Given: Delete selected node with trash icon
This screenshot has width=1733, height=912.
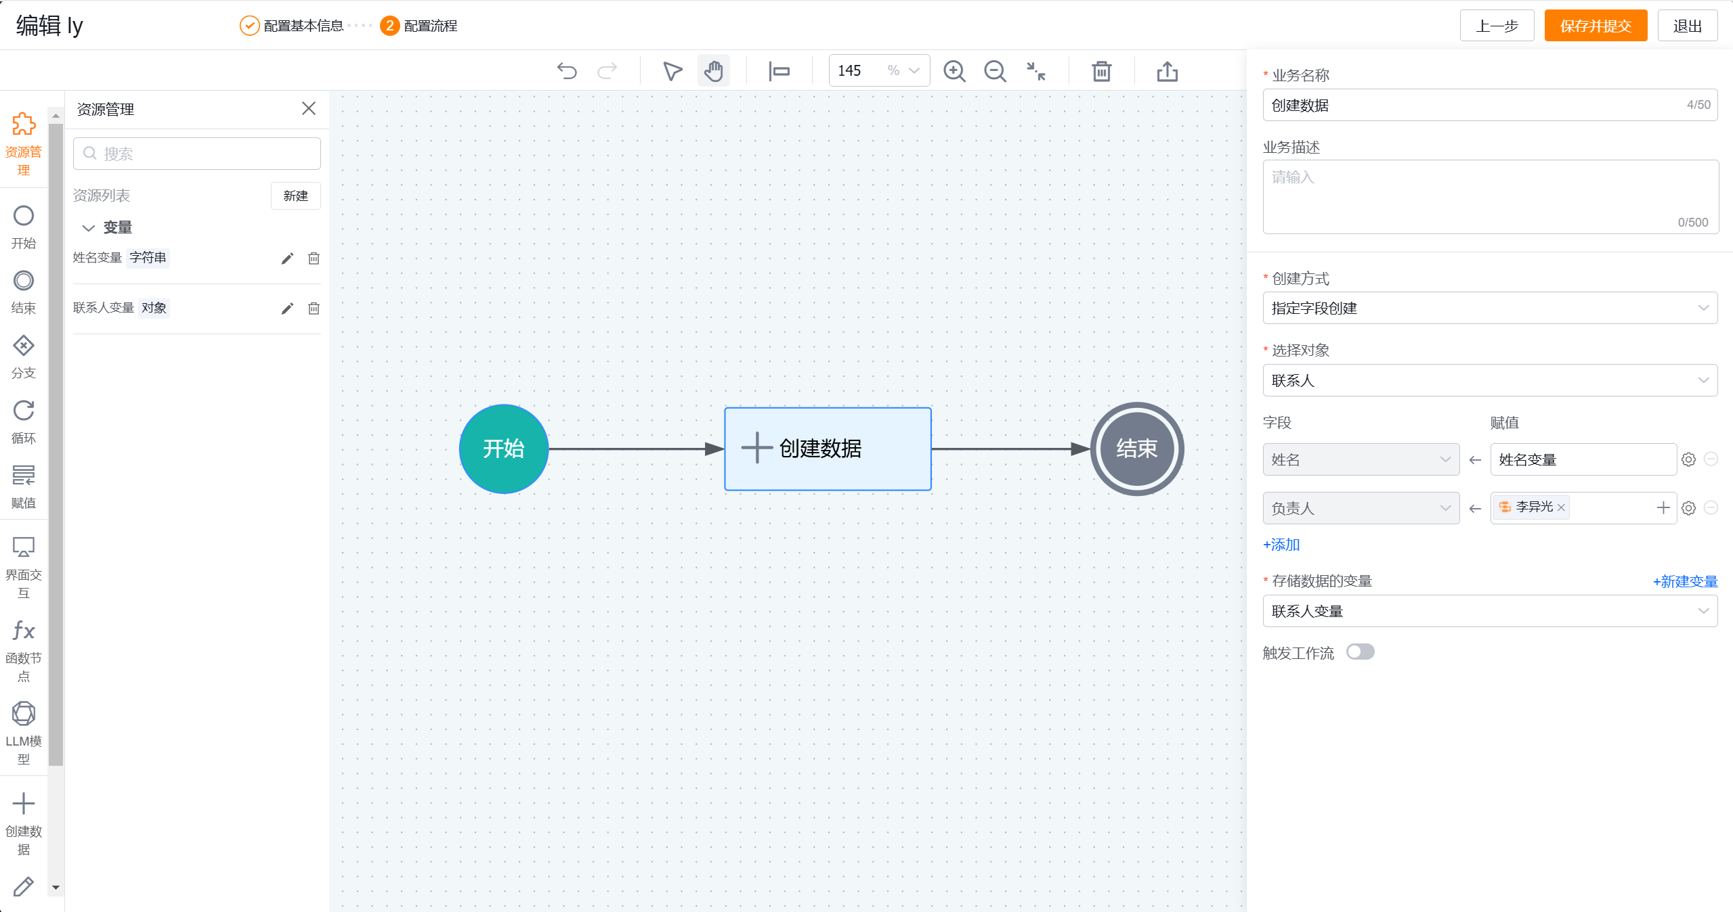Looking at the screenshot, I should 1101,71.
